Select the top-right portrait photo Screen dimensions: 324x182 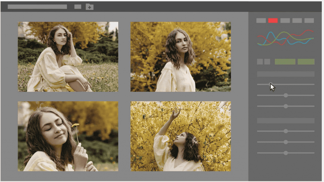pyautogui.click(x=181, y=56)
